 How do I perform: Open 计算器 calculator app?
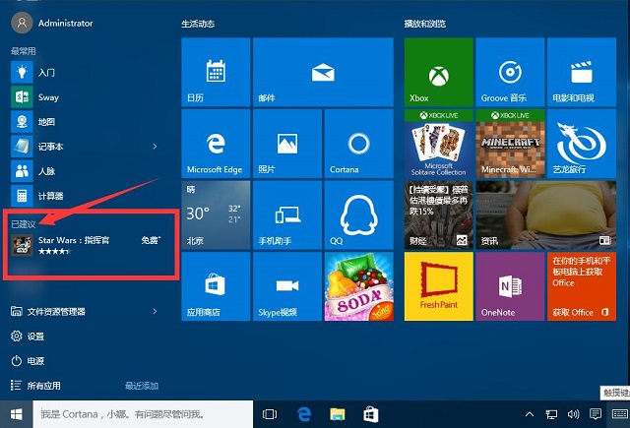tap(85, 196)
